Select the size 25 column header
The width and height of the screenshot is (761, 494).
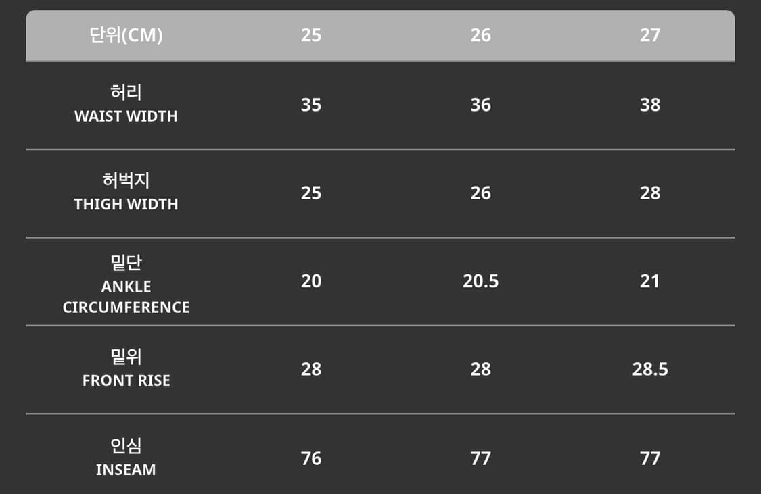tap(311, 35)
